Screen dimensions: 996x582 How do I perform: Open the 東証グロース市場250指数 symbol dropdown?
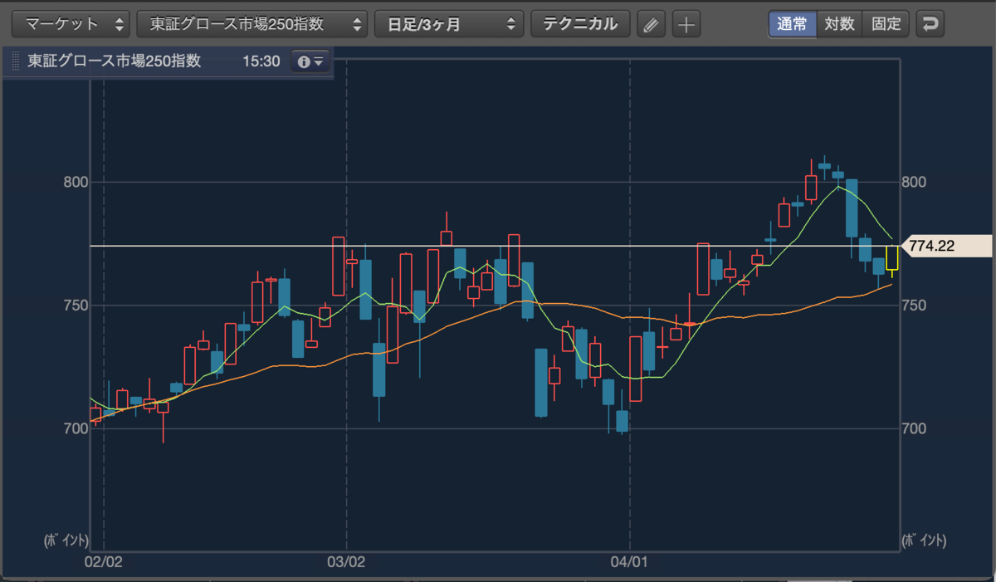tap(252, 23)
